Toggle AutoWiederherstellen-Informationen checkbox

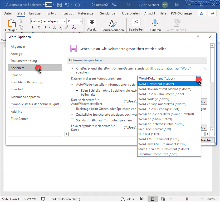72,85
